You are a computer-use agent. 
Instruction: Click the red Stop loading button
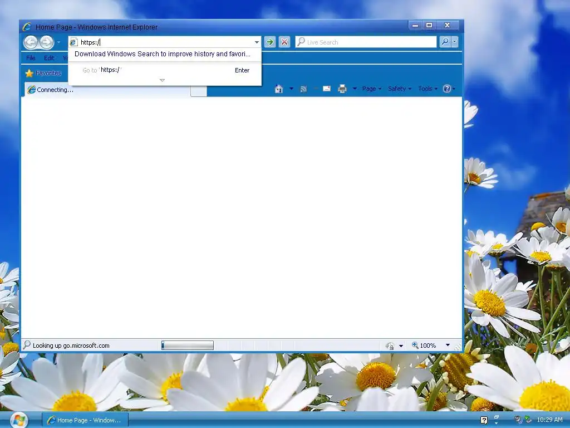[284, 42]
